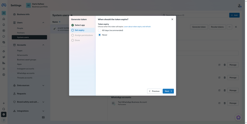Open the bar chart insights icon
The height and width of the screenshot is (124, 247).
pos(4,63)
